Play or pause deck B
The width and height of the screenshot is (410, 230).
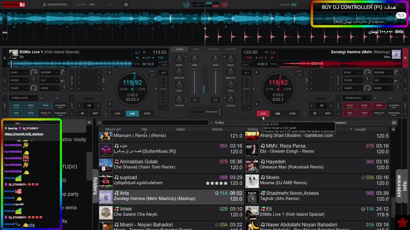coord(278,113)
